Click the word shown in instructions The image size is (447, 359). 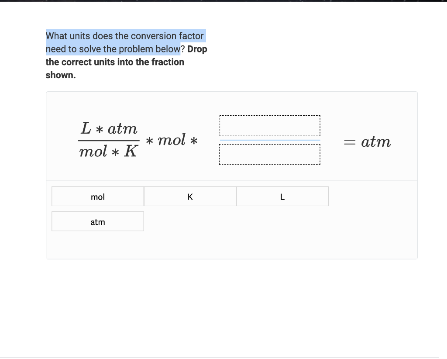click(x=60, y=75)
